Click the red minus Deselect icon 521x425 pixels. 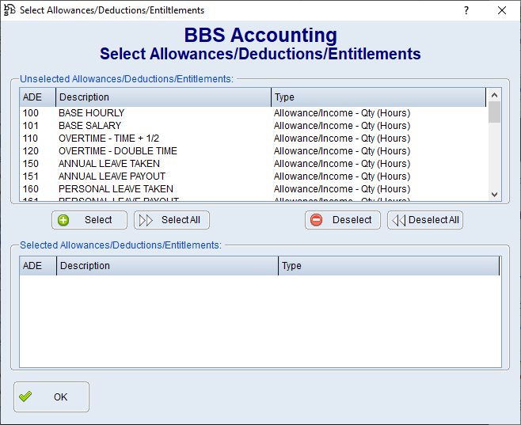[317, 220]
